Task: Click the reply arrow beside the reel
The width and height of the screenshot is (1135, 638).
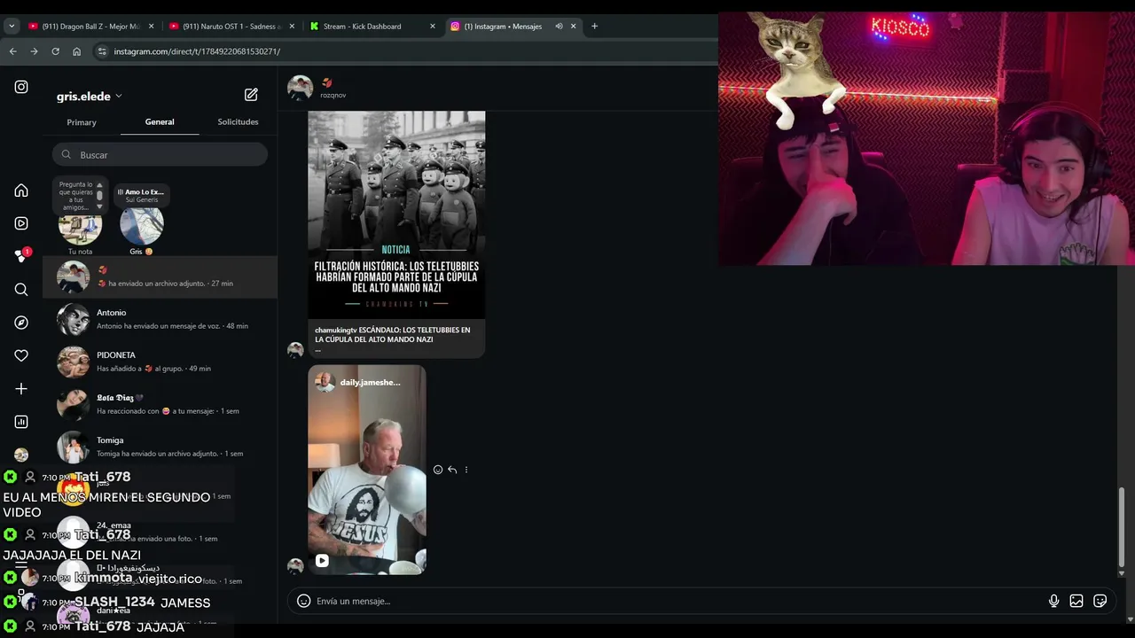Action: pyautogui.click(x=452, y=470)
